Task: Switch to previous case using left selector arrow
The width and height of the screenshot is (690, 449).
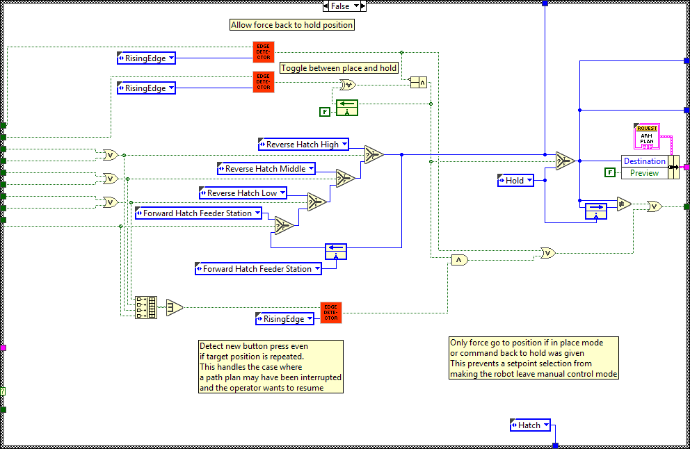Action: tap(326, 6)
